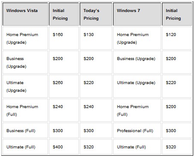Select the Today's Pricing header cell
Screen dimensions: 195x157
point(96,14)
